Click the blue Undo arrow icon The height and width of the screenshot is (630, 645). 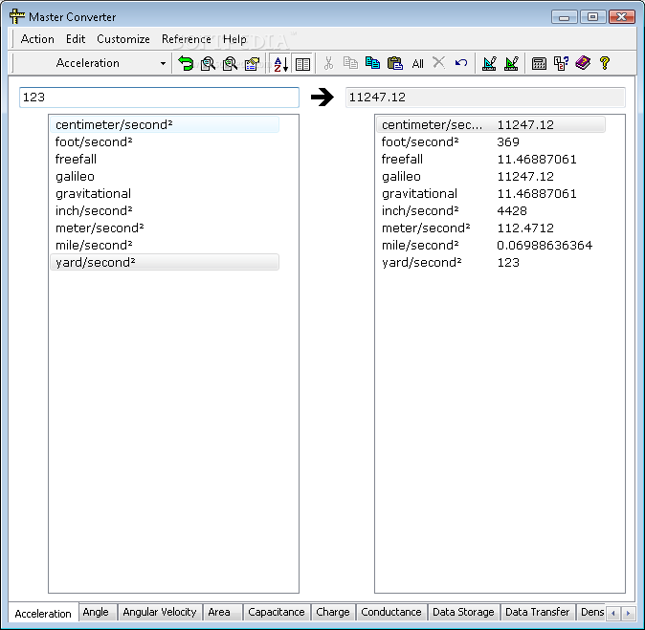pyautogui.click(x=461, y=63)
